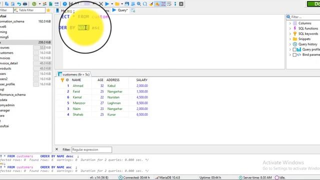Viewport: 320px width, 180px height.
Task: Click the Copy icon in the toolbar
Action: coord(6,4)
